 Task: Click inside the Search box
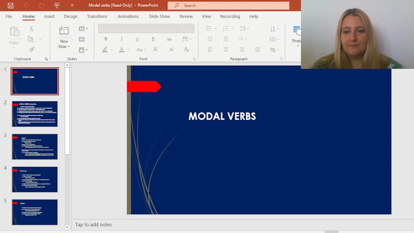pyautogui.click(x=228, y=5)
